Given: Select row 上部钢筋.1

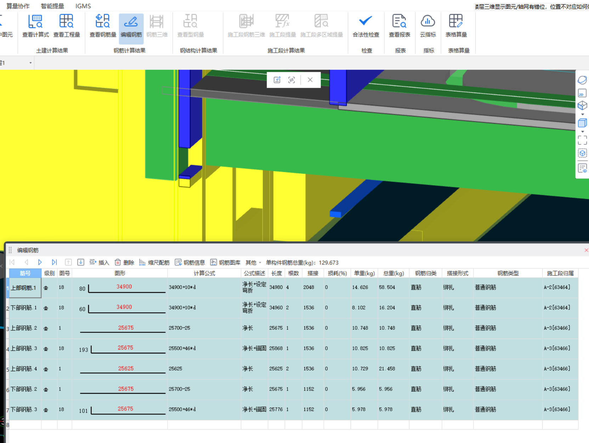Looking at the screenshot, I should point(25,288).
